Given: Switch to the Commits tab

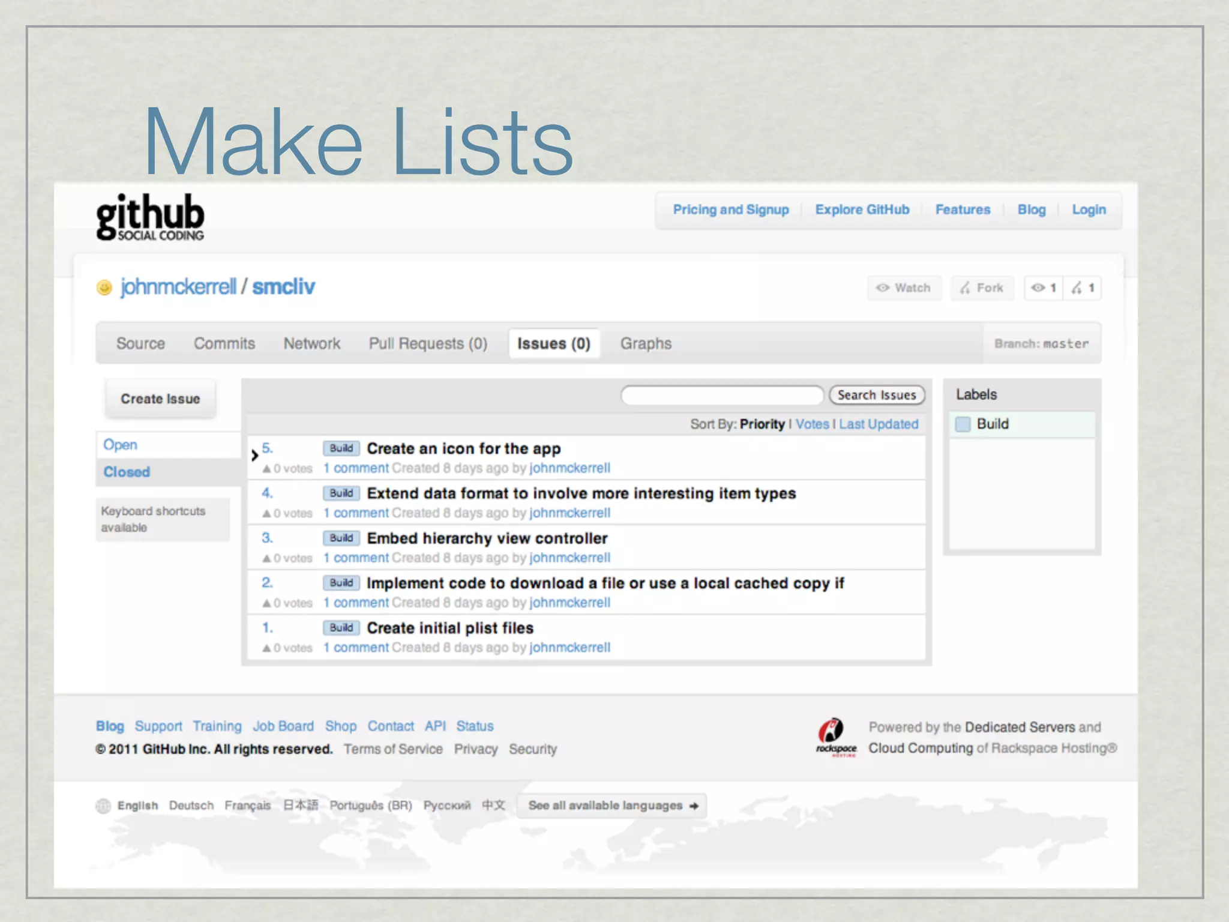Looking at the screenshot, I should pyautogui.click(x=224, y=344).
